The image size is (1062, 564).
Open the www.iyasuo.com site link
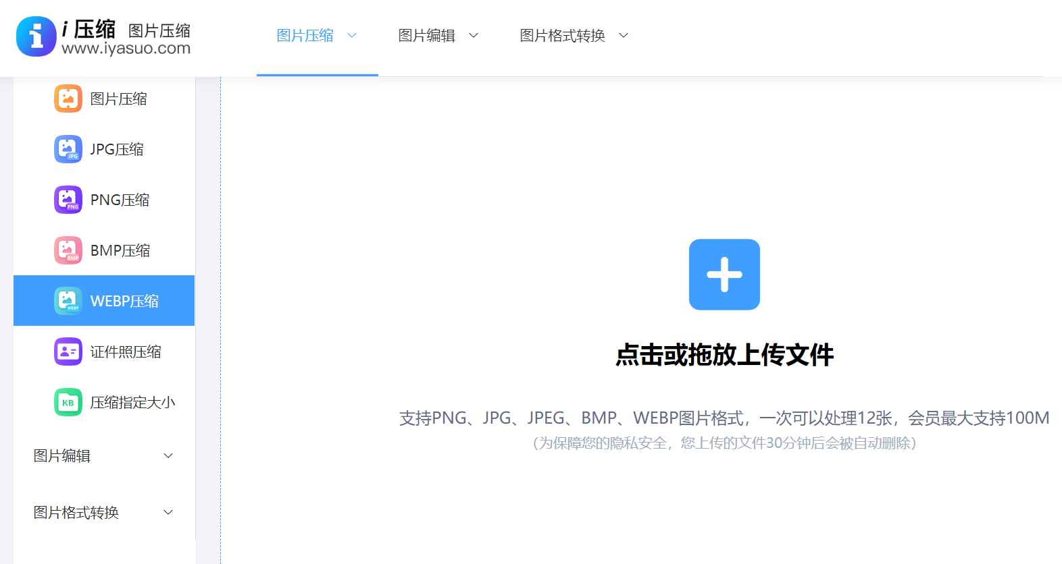pyautogui.click(x=126, y=49)
